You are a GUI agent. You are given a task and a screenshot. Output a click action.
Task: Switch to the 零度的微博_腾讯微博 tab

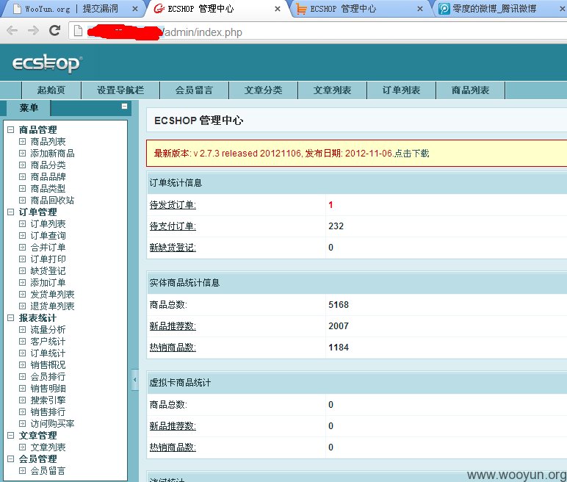[494, 9]
